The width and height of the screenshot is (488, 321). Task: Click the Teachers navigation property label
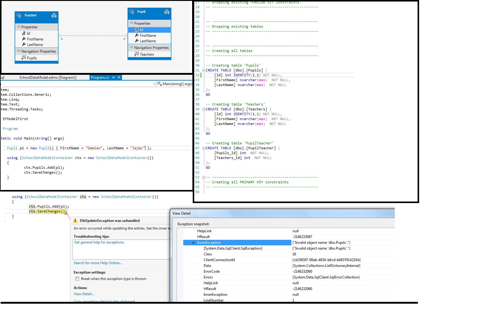coord(147,54)
